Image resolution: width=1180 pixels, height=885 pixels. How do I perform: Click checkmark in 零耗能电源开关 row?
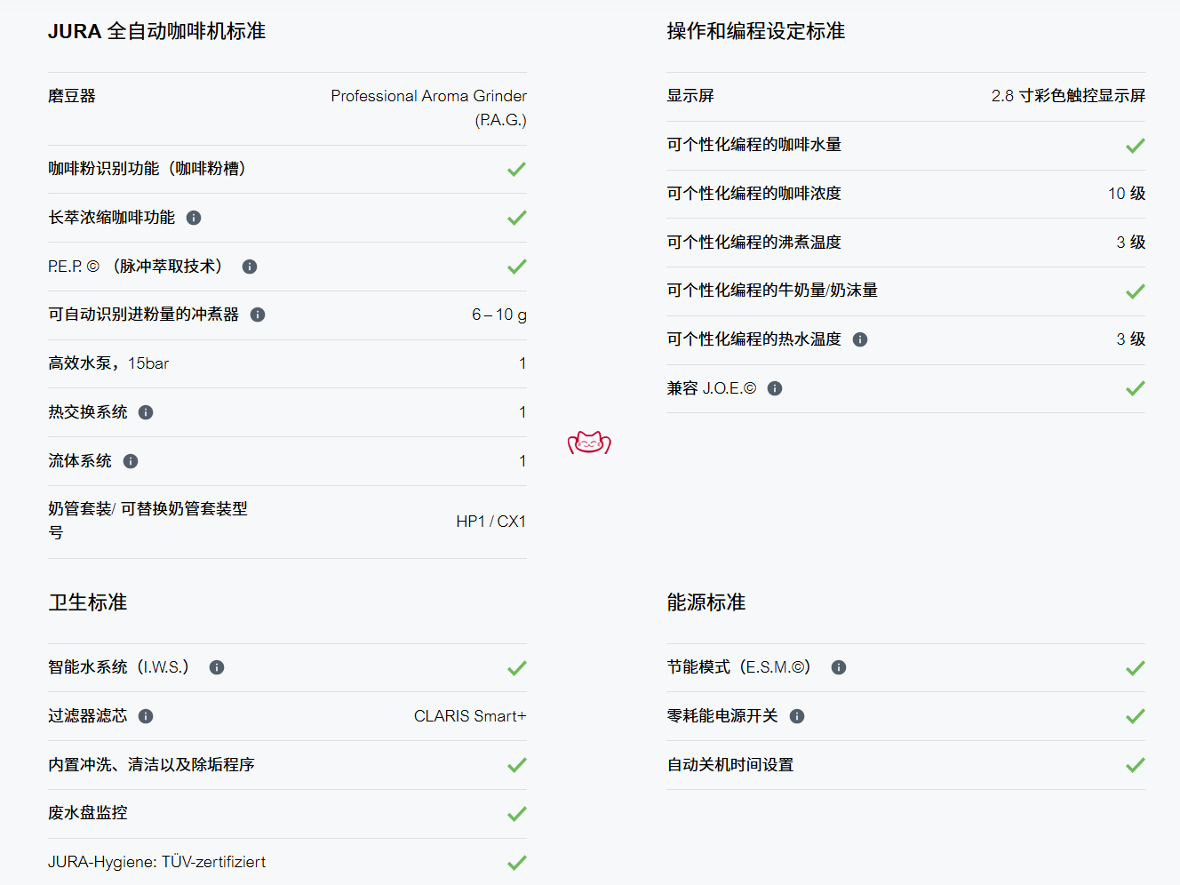pos(1136,716)
